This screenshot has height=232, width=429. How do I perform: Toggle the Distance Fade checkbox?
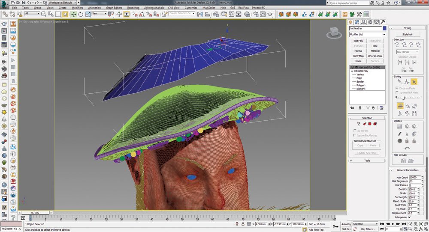[x=397, y=88]
